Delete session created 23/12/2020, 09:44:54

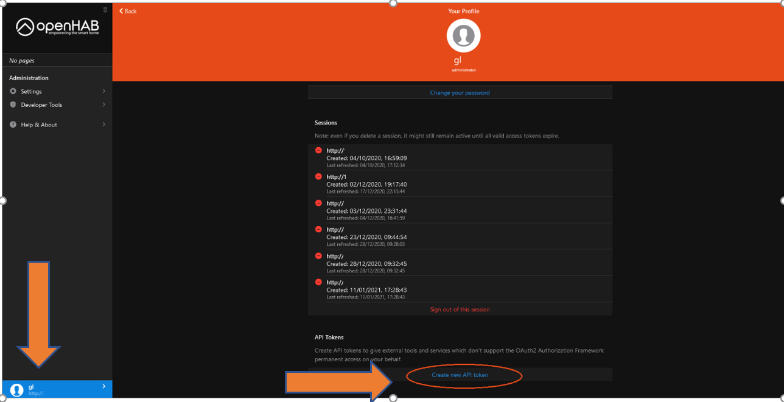(x=318, y=229)
